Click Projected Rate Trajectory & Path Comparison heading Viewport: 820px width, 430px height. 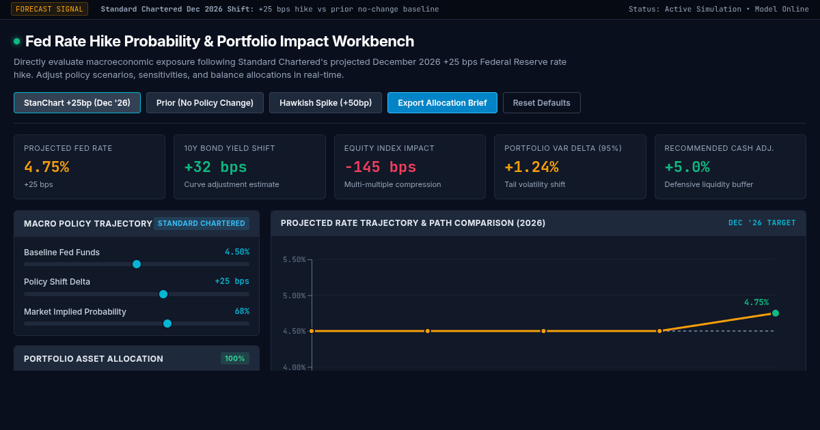pyautogui.click(x=413, y=223)
